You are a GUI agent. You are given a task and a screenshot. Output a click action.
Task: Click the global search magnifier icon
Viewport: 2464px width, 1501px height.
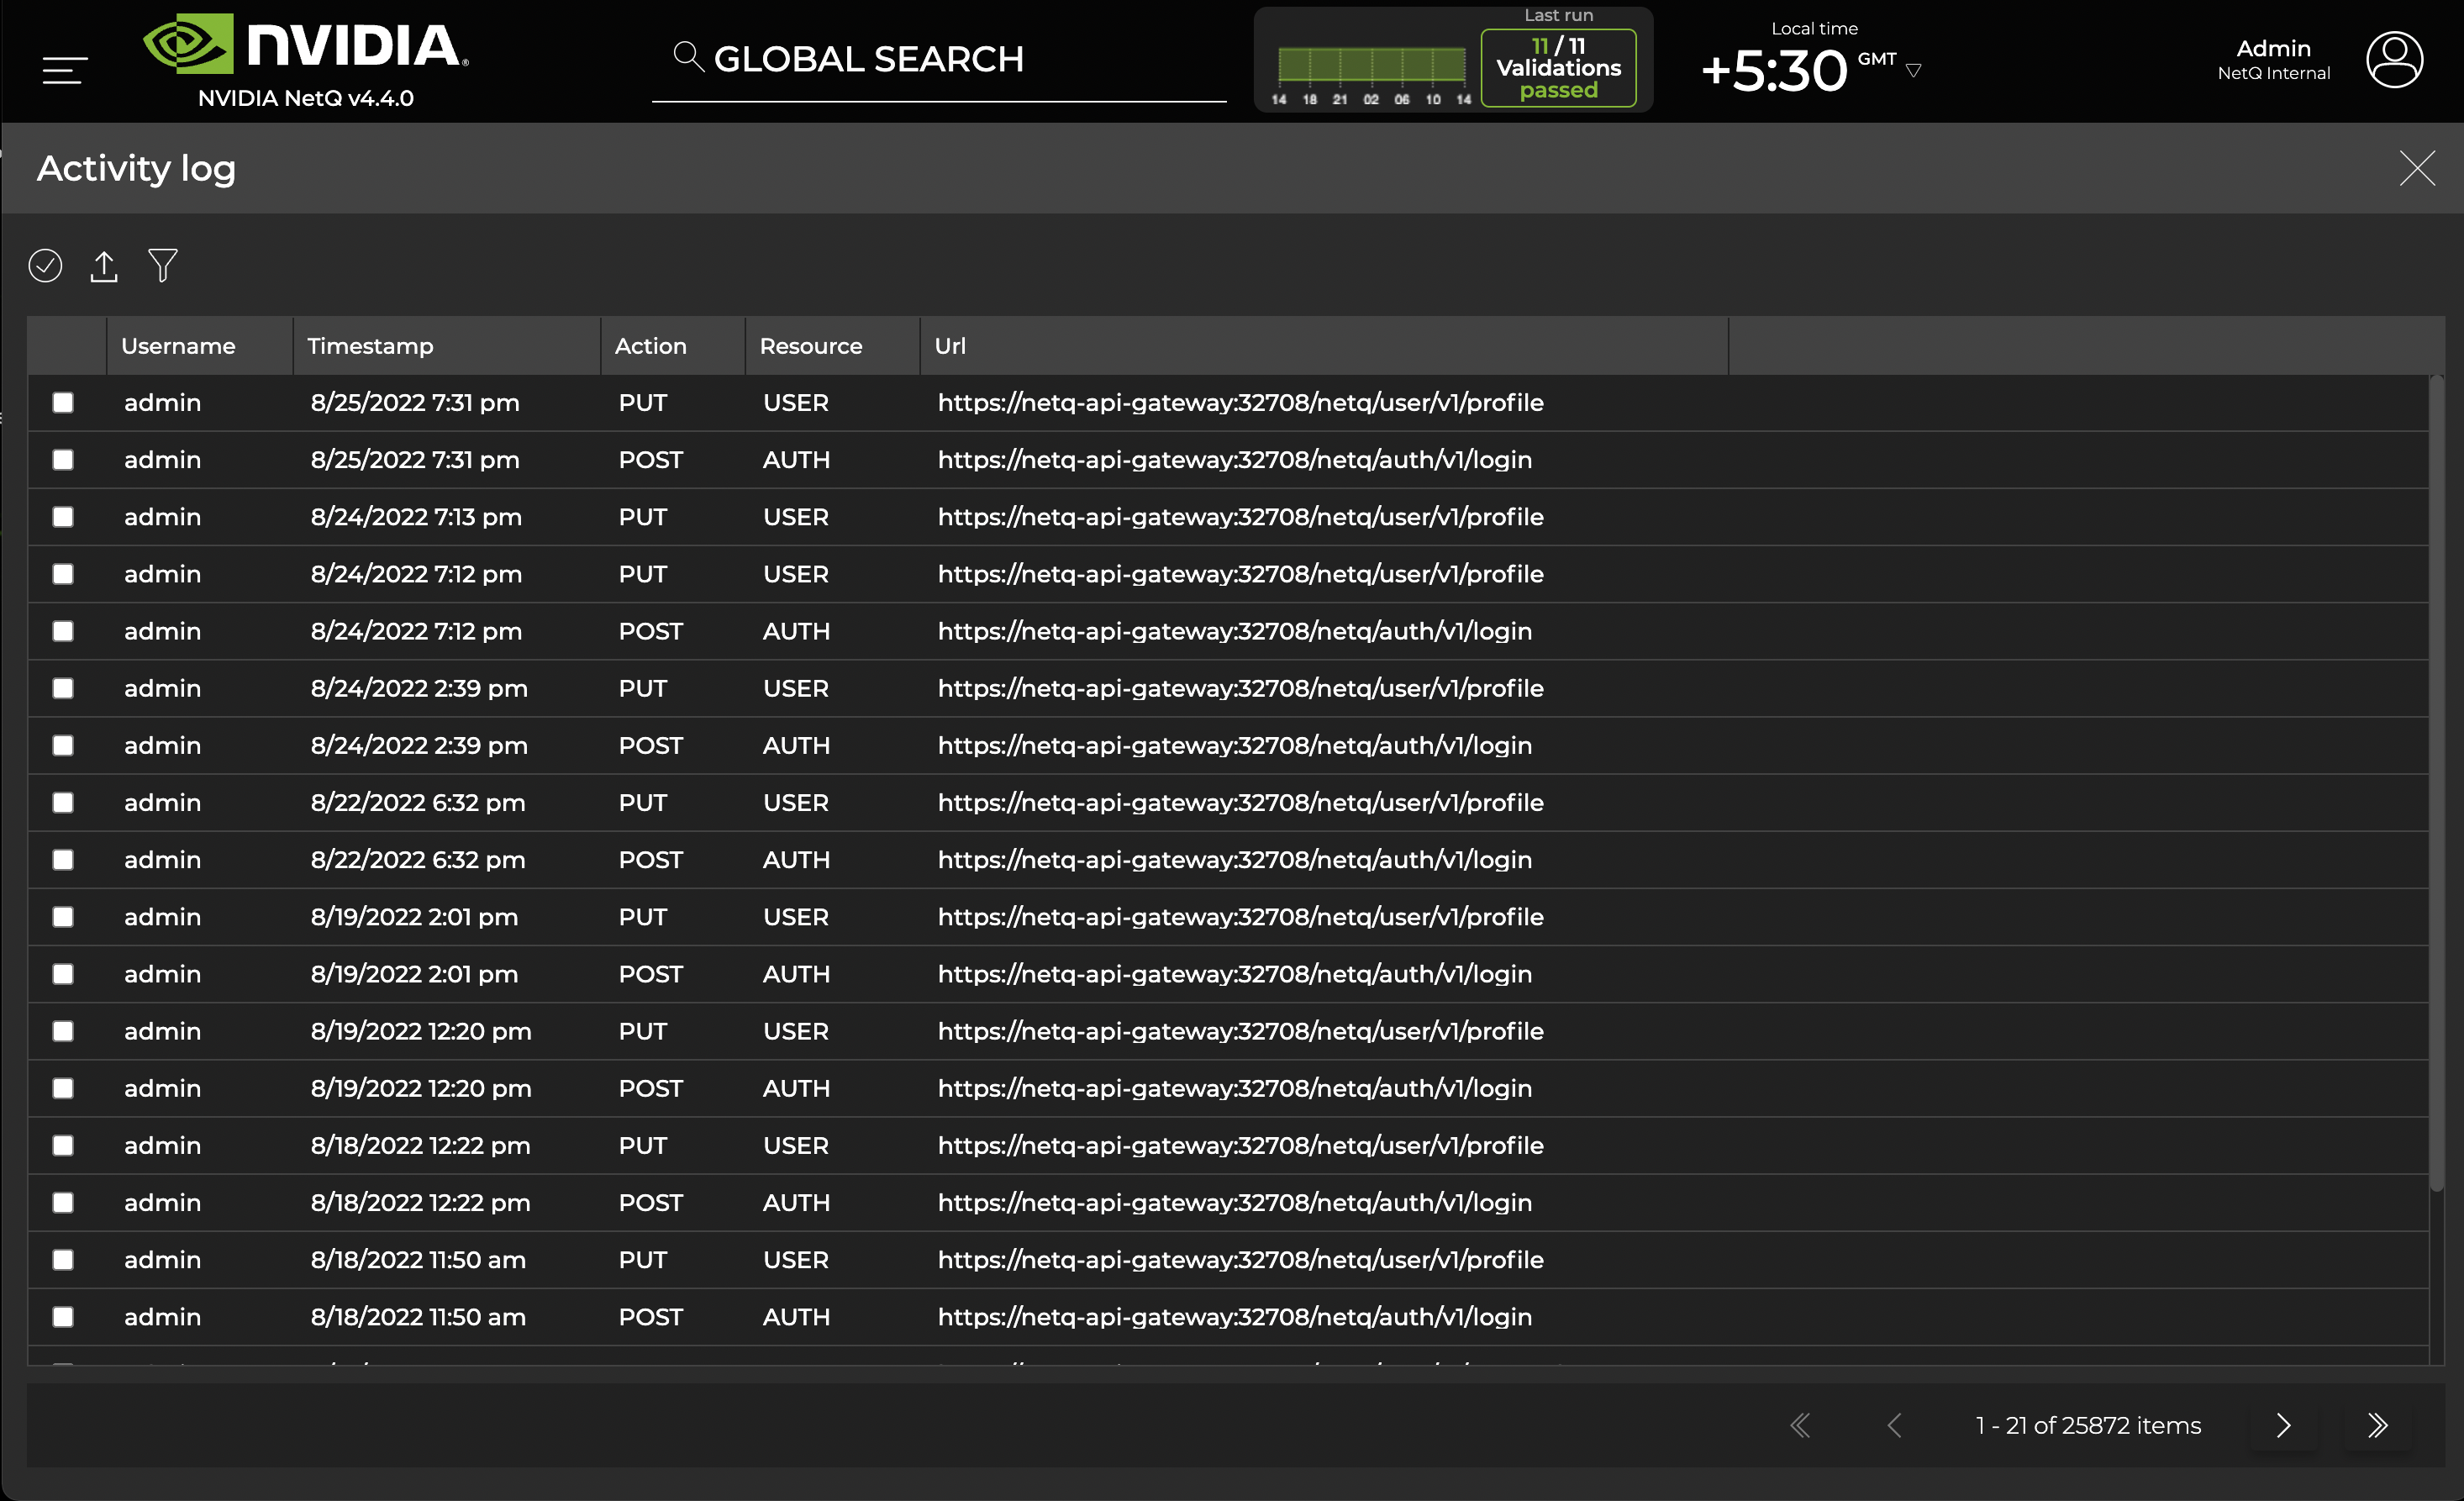click(x=688, y=57)
